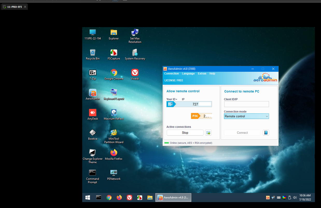The width and height of the screenshot is (321, 208).
Task: Click the LICENSE: FREE label
Action: click(174, 80)
